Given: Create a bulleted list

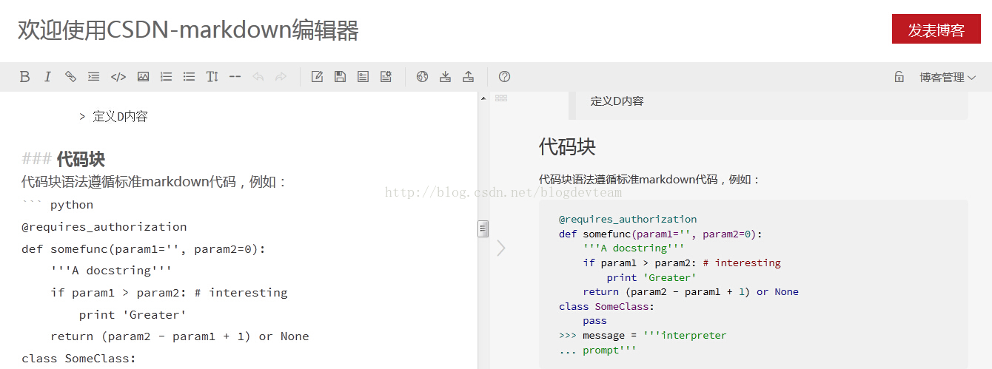Looking at the screenshot, I should (189, 77).
